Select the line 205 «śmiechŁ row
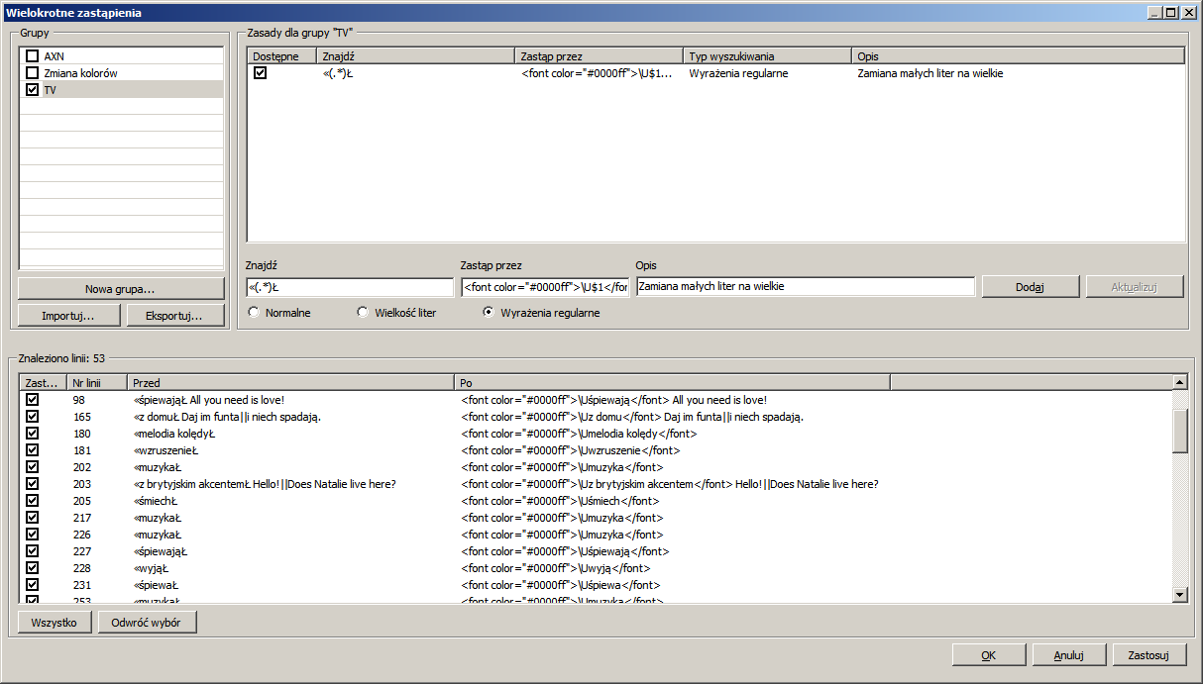This screenshot has height=684, width=1203. point(595,501)
